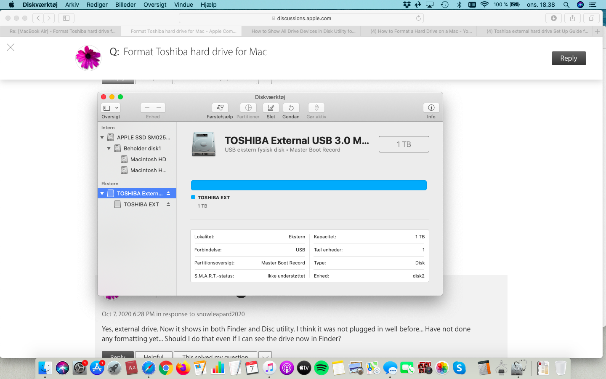Launch Spotify from the Dock
Screen dimensions: 606x379
point(322,368)
